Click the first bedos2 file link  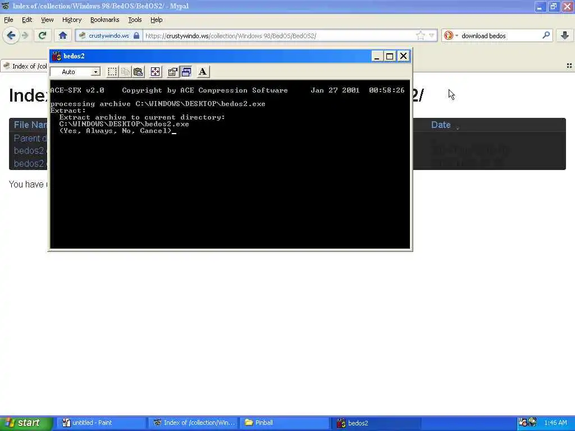pos(29,150)
